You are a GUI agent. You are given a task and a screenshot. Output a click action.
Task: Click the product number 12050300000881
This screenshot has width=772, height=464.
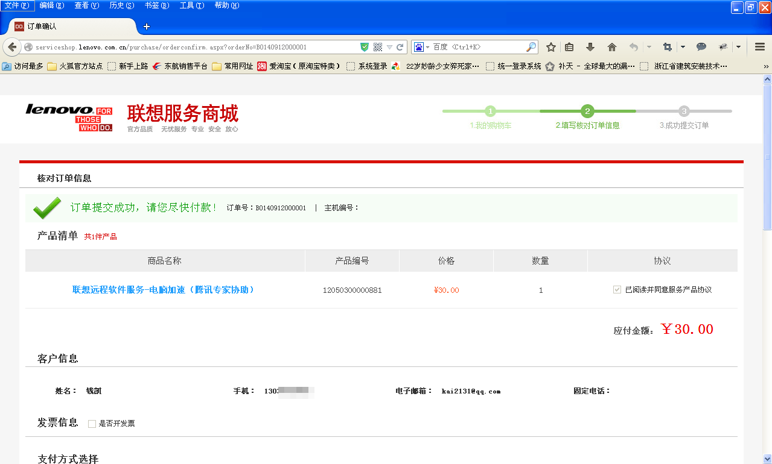tap(353, 290)
